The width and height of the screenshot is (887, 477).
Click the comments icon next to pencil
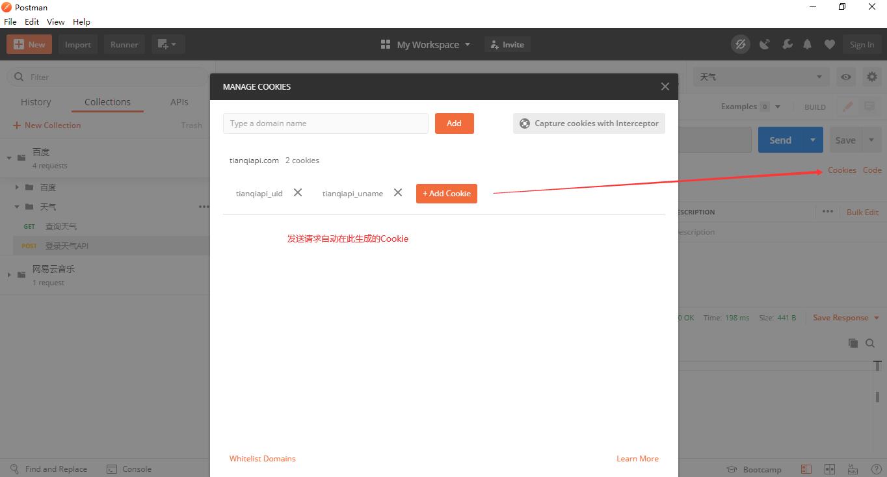[869, 107]
